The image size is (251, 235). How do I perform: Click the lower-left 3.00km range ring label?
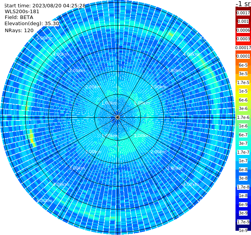77,168
